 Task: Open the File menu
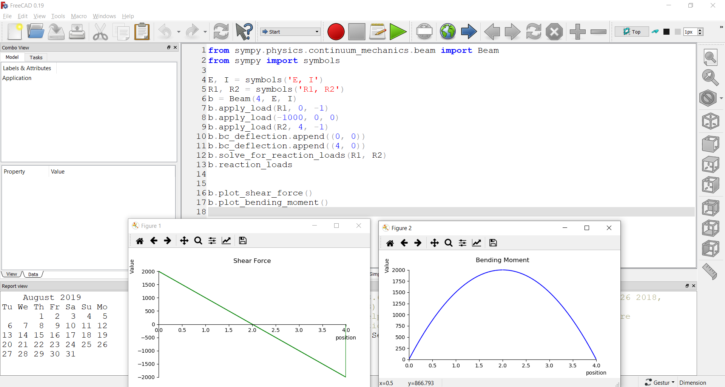coord(7,16)
